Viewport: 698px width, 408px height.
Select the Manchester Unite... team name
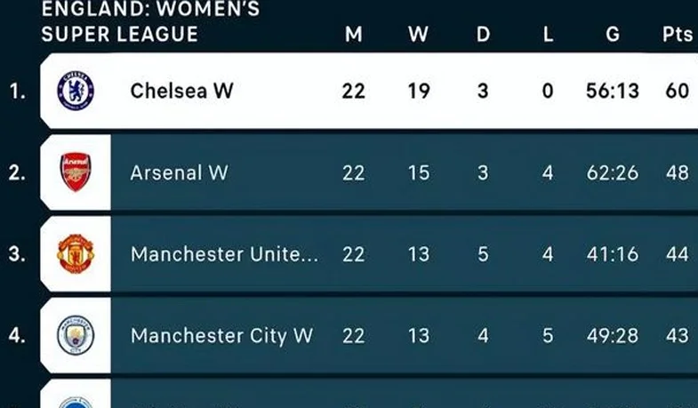(224, 254)
